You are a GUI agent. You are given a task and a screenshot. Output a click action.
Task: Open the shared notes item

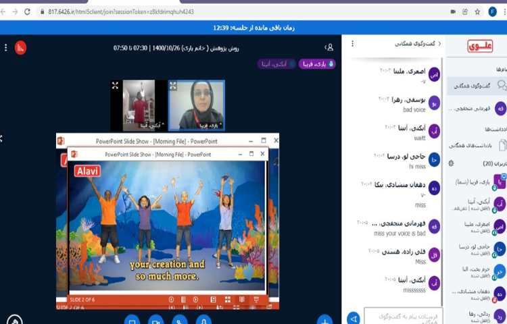(477, 146)
